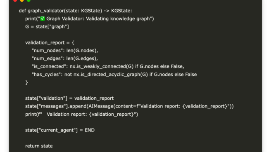Click the len(G.edges) expression
The height and width of the screenshot is (152, 271).
81,58
